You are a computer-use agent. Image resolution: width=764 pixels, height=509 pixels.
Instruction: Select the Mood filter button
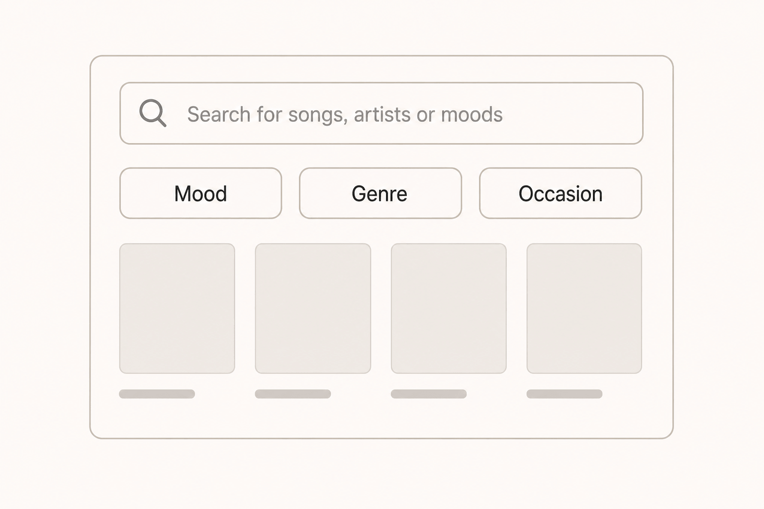coord(200,193)
